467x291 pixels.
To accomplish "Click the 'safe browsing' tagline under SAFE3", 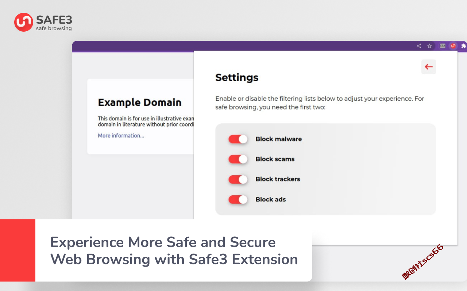I will [54, 28].
